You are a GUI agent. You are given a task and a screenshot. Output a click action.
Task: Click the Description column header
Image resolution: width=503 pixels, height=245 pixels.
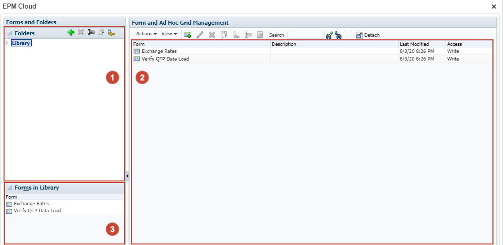click(x=335, y=44)
